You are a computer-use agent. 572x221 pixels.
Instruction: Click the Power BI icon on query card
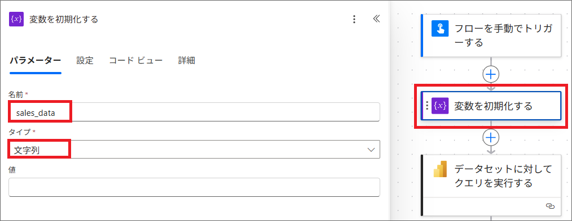(x=439, y=169)
